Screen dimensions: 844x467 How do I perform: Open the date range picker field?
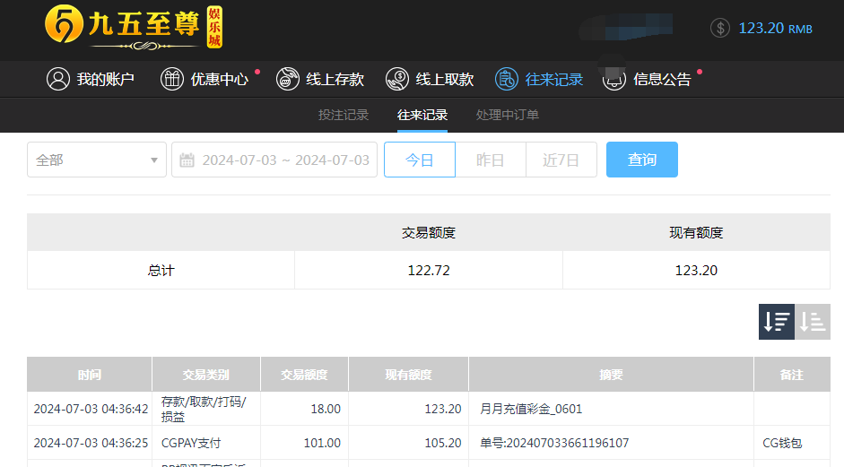(x=284, y=160)
